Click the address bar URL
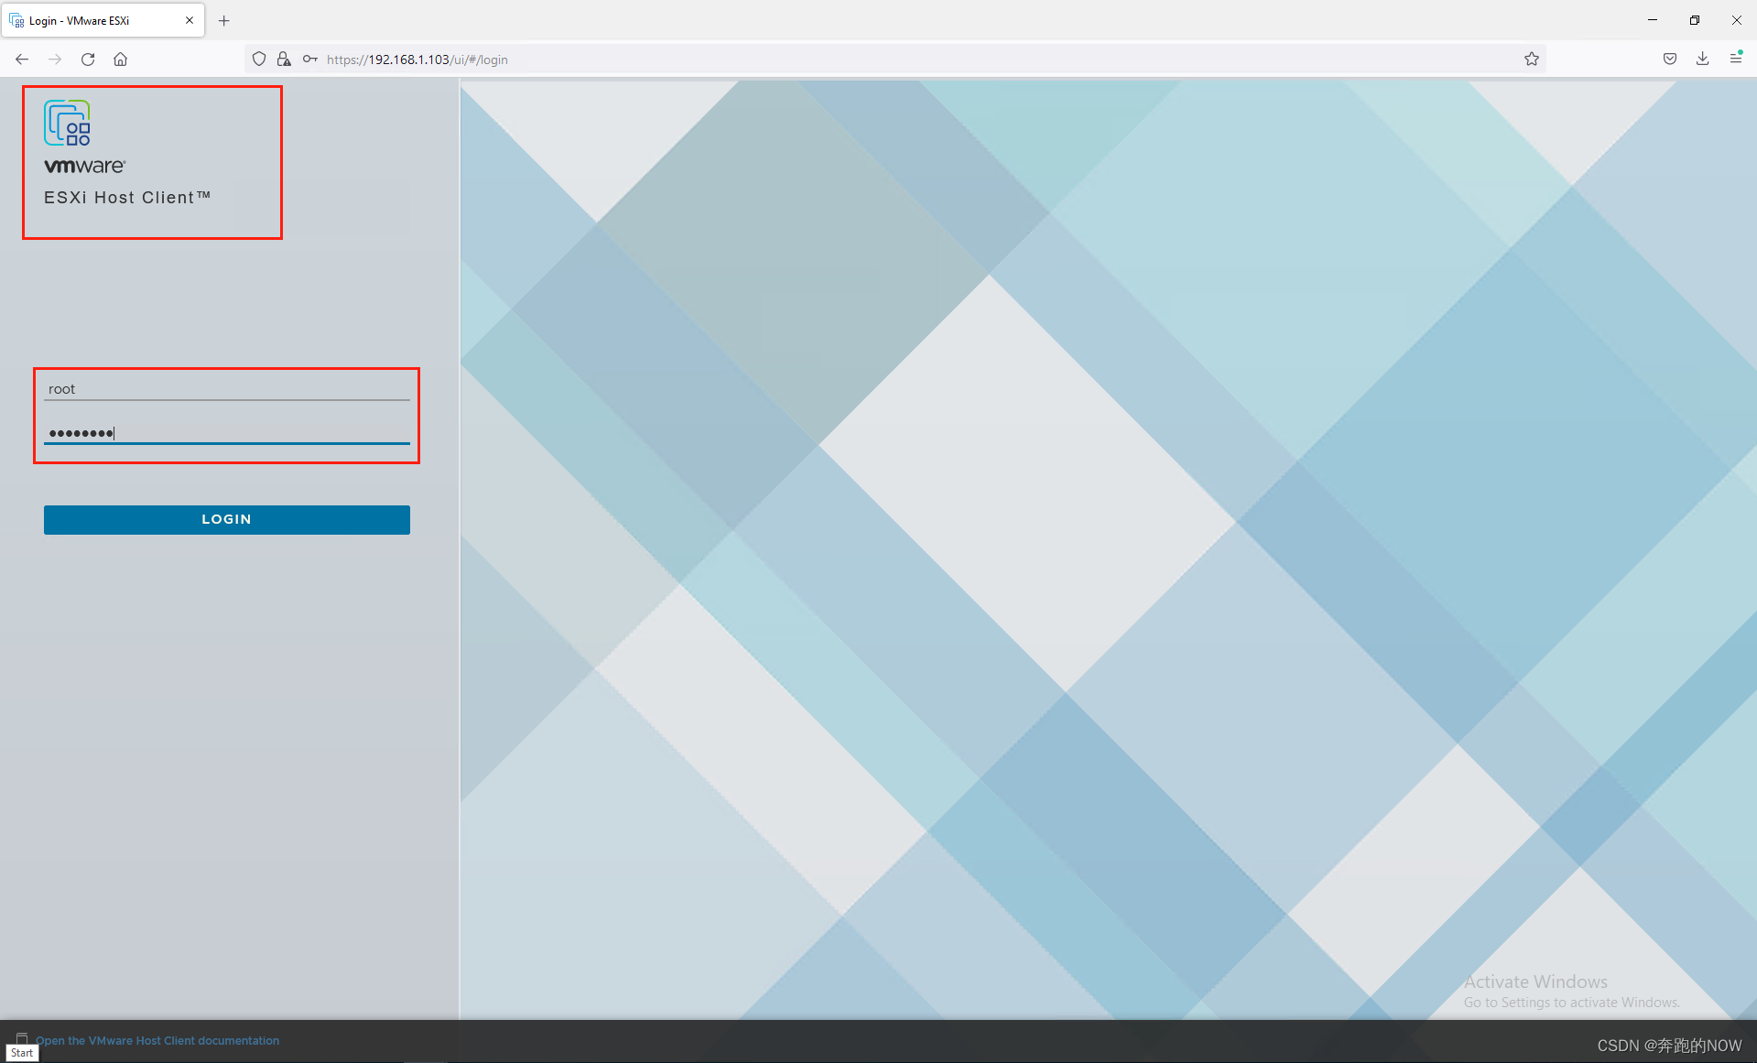 418,60
